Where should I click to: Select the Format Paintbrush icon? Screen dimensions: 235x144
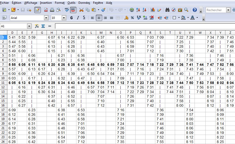[x=103, y=10]
